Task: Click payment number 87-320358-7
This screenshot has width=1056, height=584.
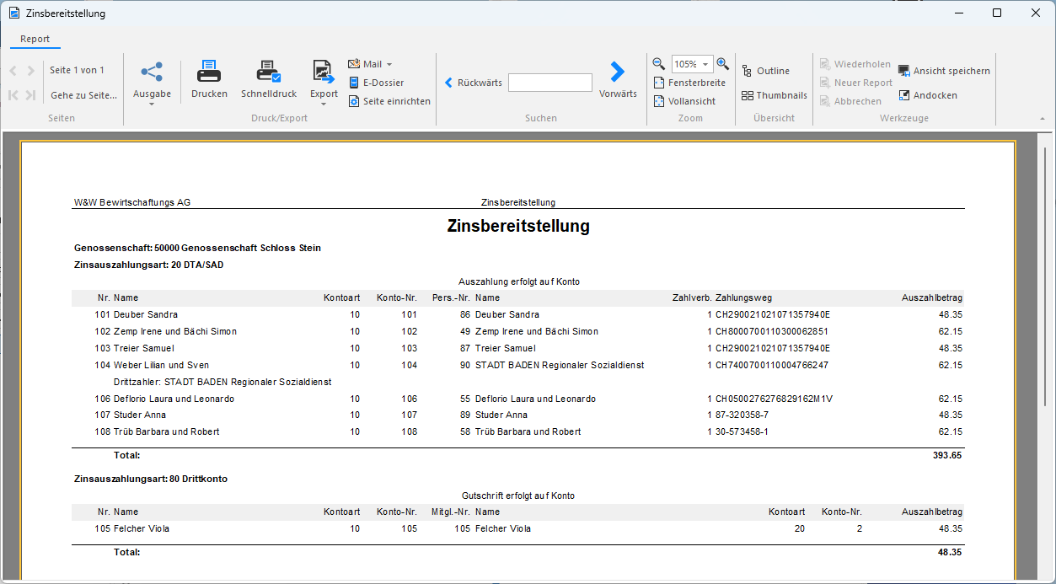Action: coord(742,415)
